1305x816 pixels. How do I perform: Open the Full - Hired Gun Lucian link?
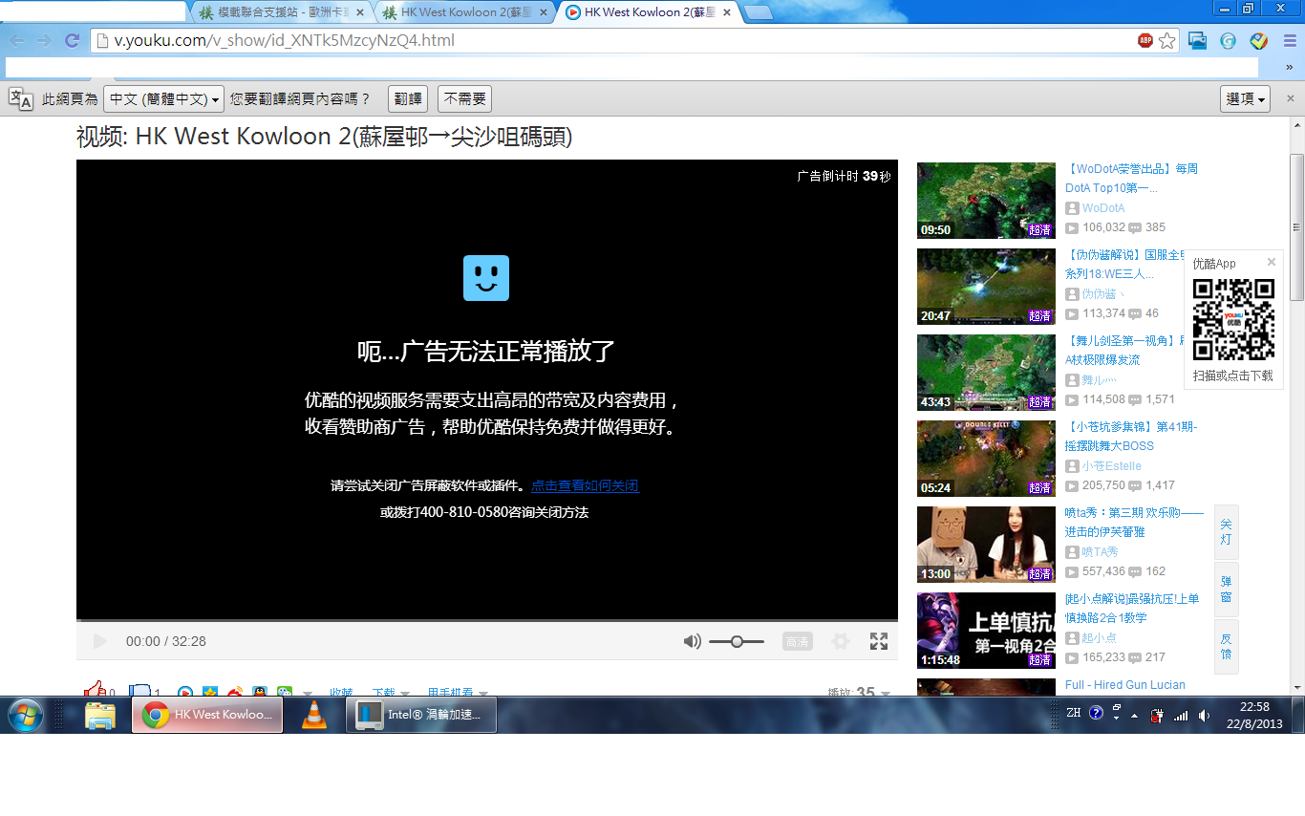pos(1125,684)
